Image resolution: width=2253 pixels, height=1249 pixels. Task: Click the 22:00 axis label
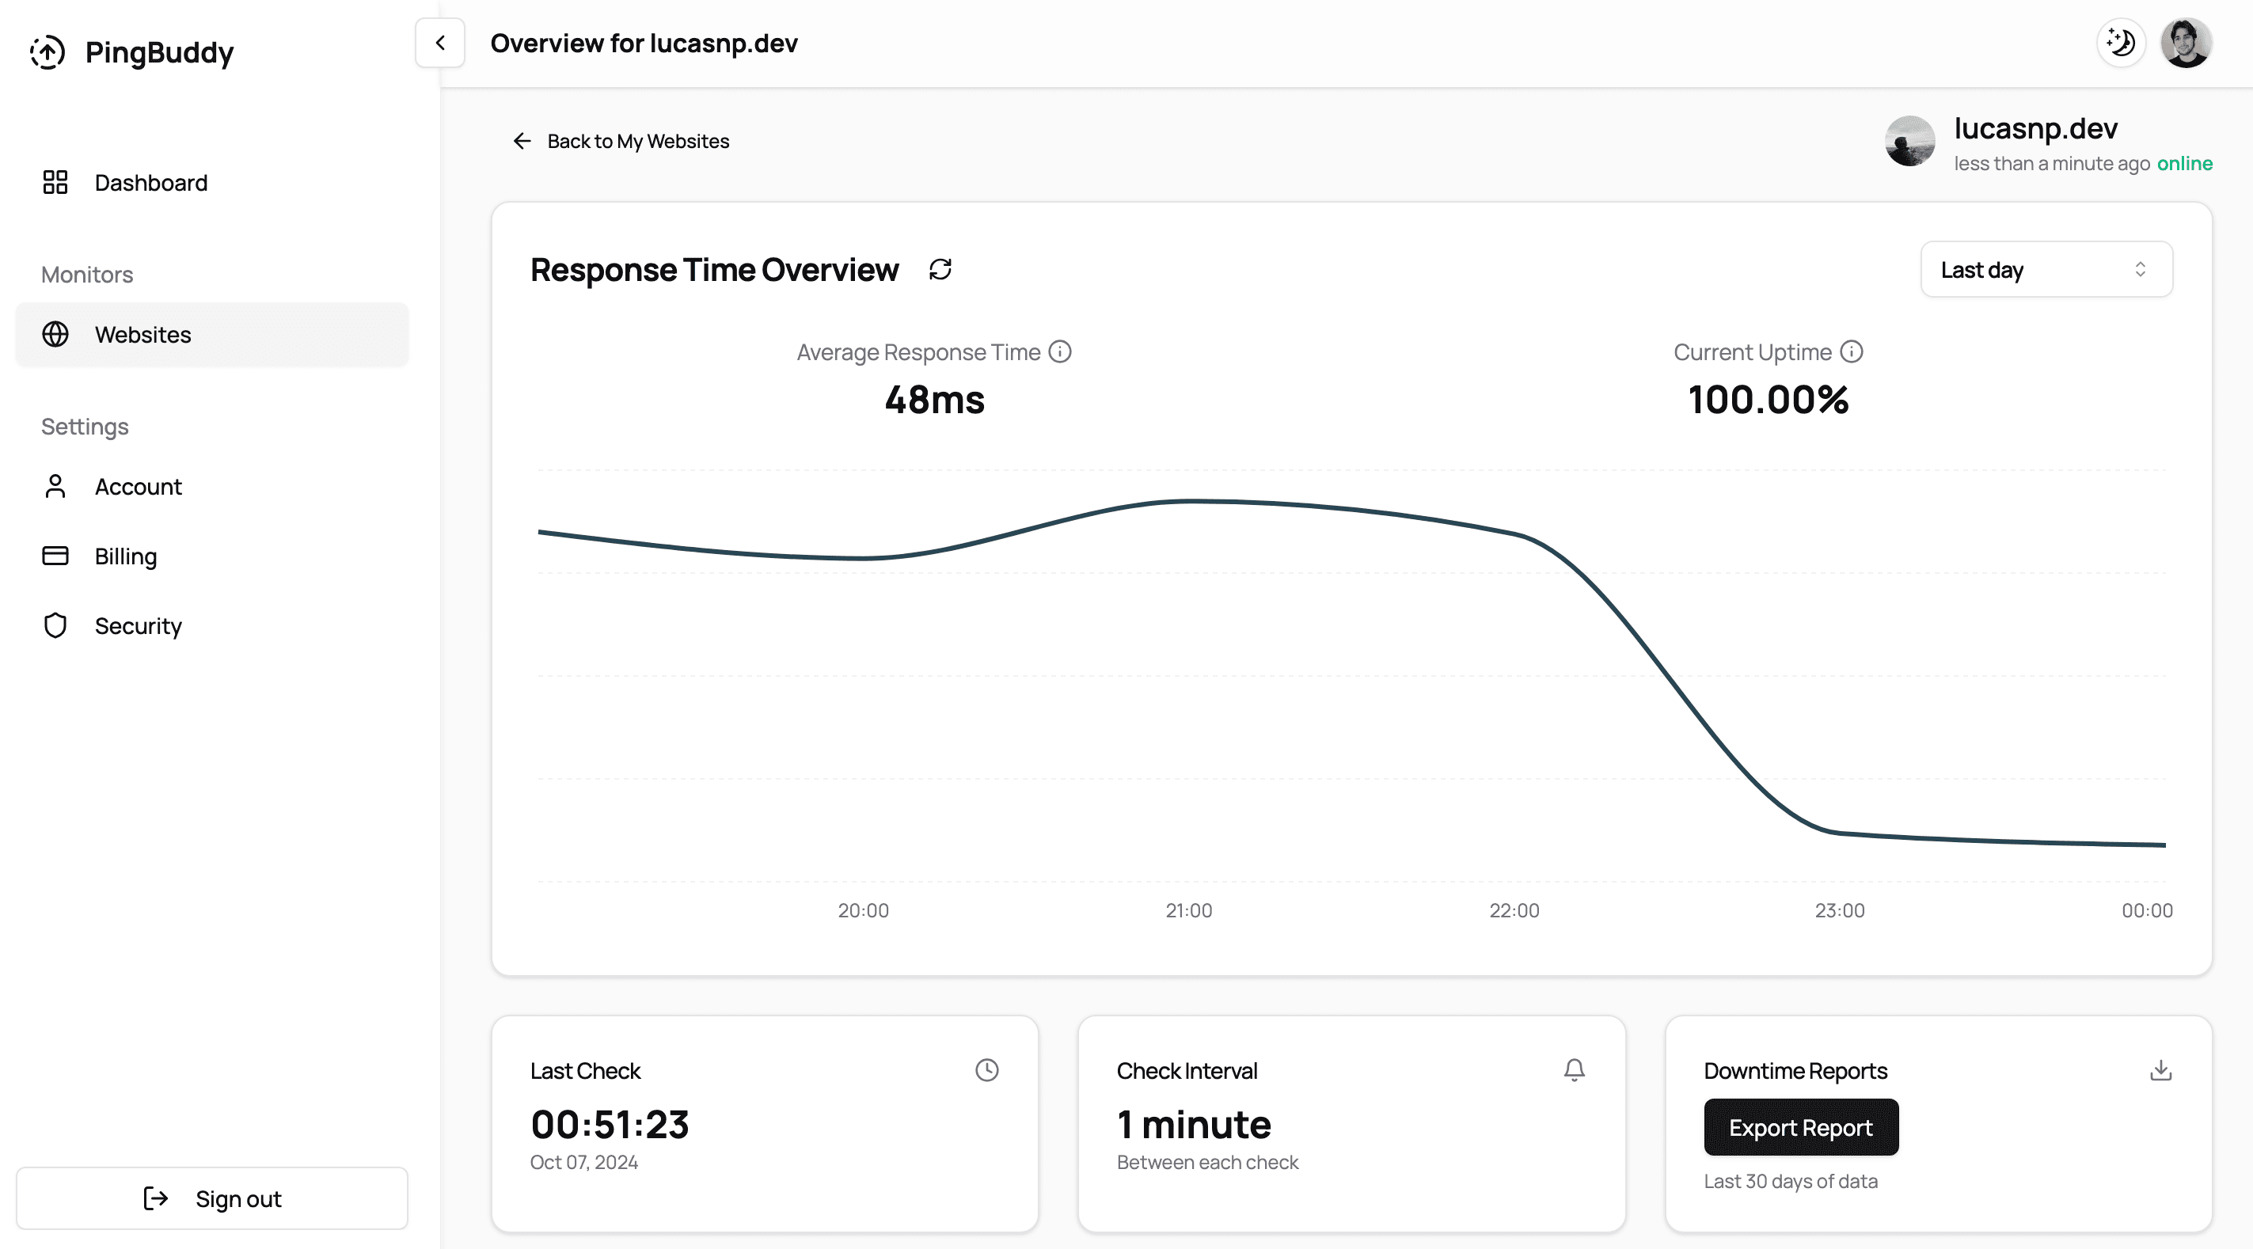(1514, 910)
